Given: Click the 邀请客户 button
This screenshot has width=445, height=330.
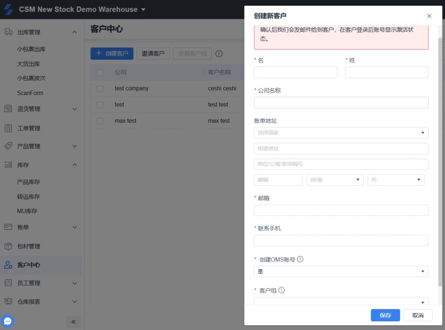Looking at the screenshot, I should pos(153,54).
